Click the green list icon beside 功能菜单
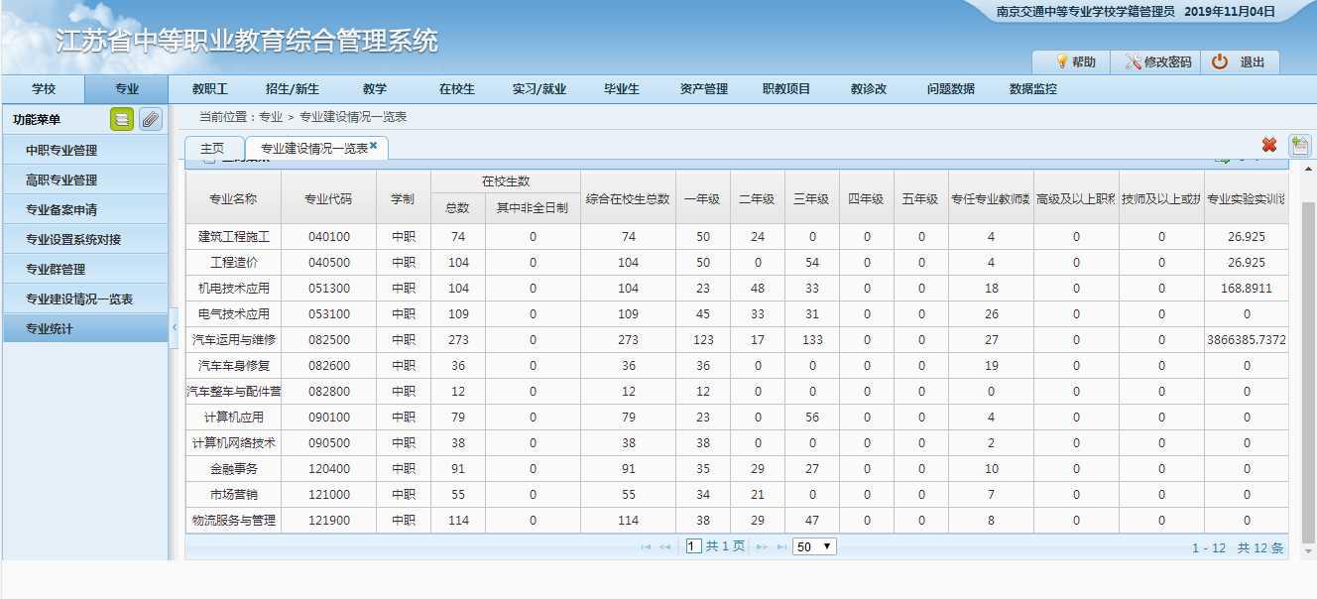The image size is (1317, 599). click(x=121, y=120)
